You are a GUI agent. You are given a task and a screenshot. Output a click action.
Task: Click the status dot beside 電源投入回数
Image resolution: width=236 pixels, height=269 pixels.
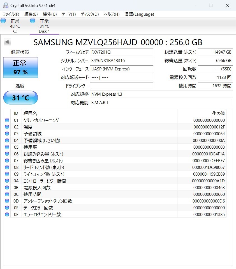pyautogui.click(x=7, y=187)
